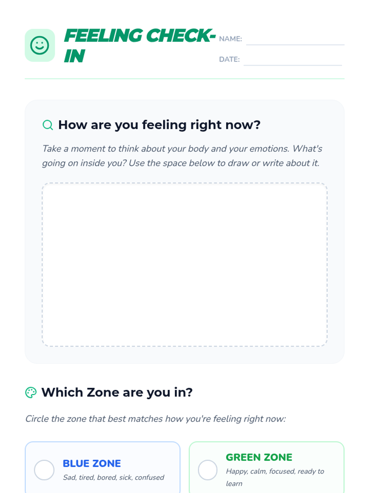The image size is (369, 493).
Task: Click inside the dashed drawing area
Action: click(x=184, y=265)
